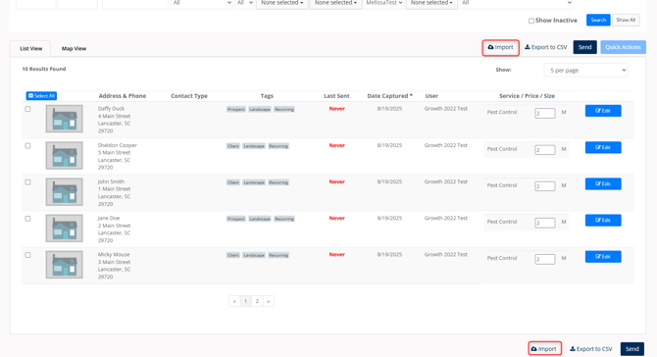
Task: Sort by Date Captured column header
Action: [389, 96]
